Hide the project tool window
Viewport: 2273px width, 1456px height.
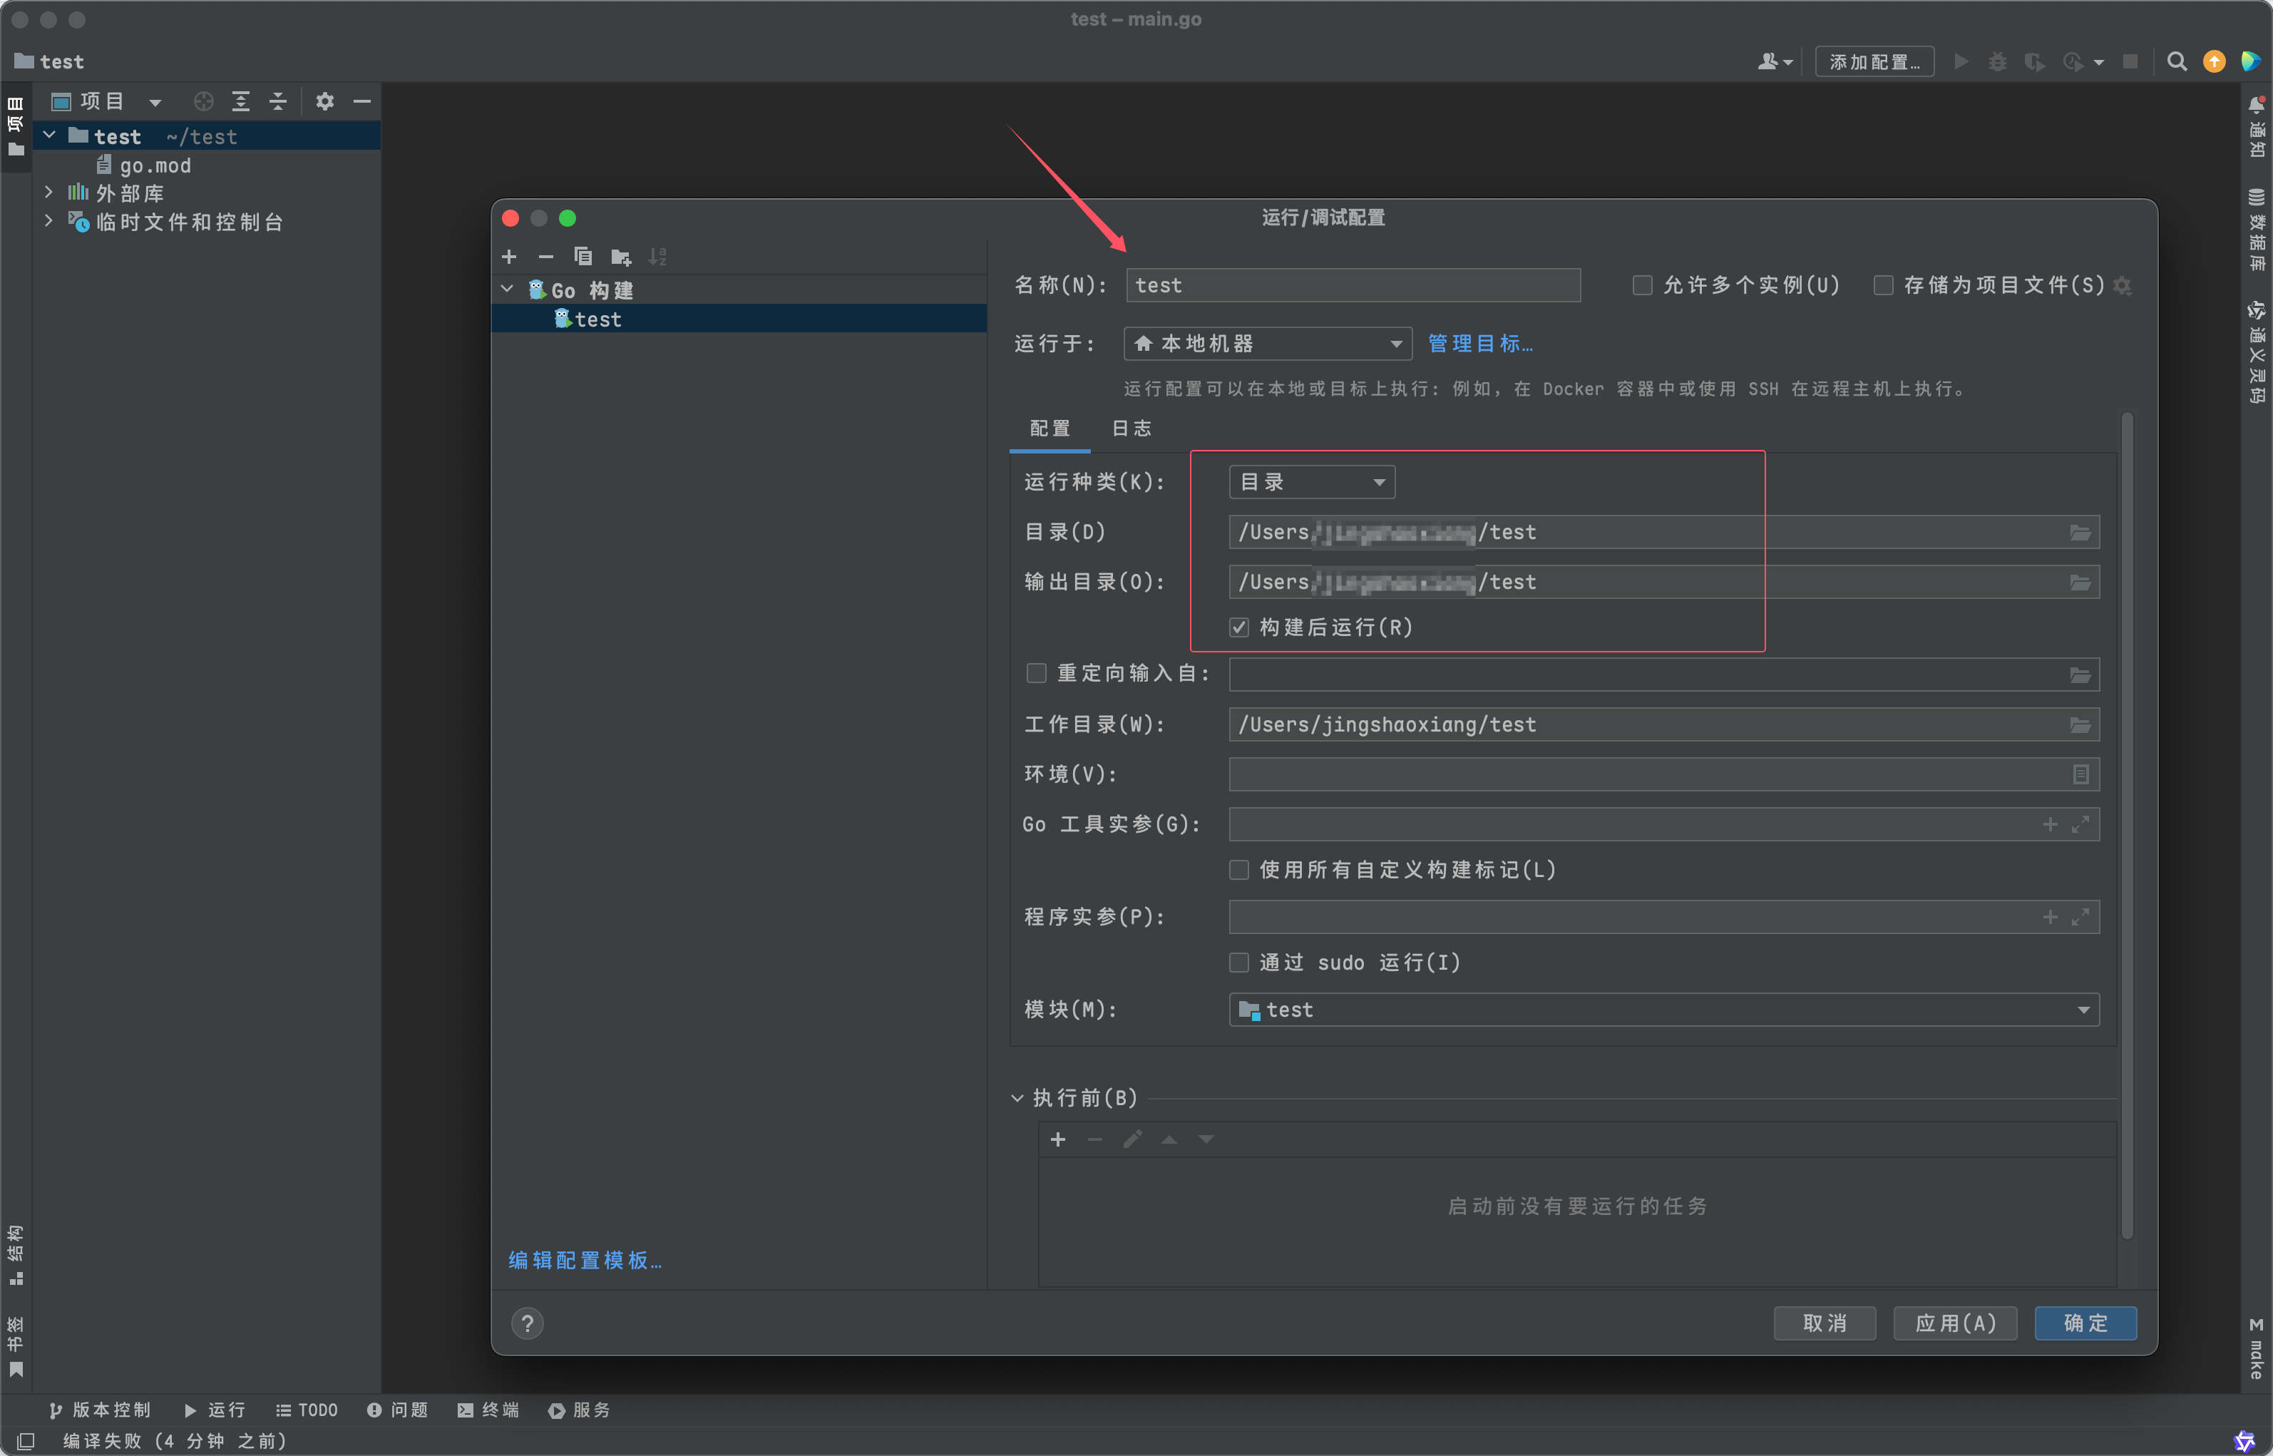click(x=362, y=101)
